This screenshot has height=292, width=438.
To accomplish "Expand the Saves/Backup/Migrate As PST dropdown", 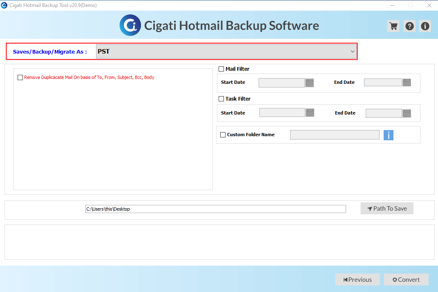I will (x=226, y=52).
